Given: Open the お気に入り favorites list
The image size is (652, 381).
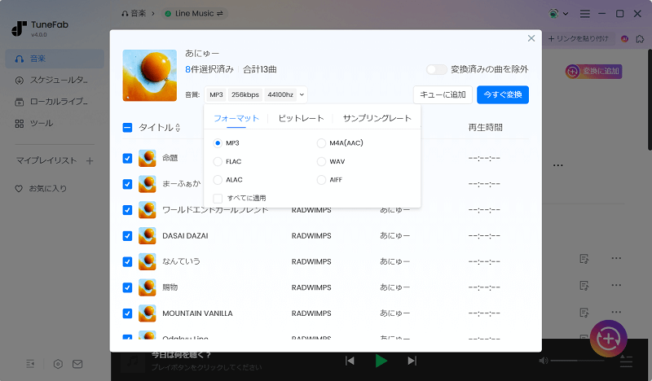Looking at the screenshot, I should (42, 189).
